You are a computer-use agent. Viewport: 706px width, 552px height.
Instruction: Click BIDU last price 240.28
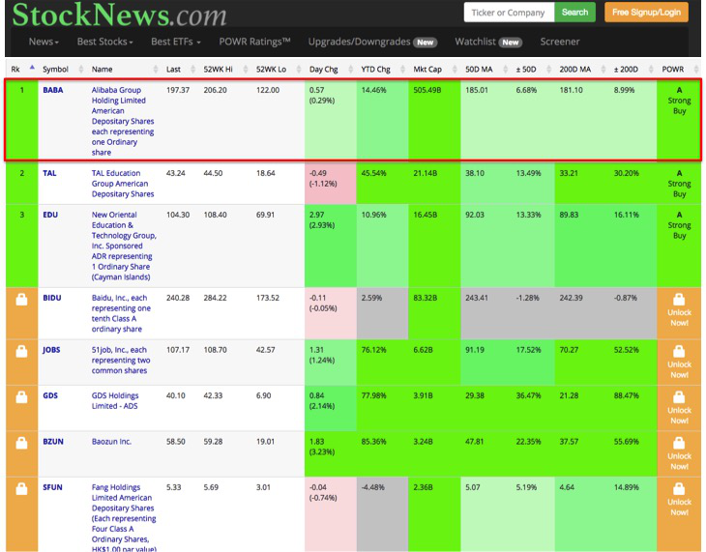(178, 298)
